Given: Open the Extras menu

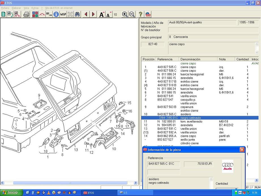Looking at the screenshot, I should pyautogui.click(x=35, y=8).
